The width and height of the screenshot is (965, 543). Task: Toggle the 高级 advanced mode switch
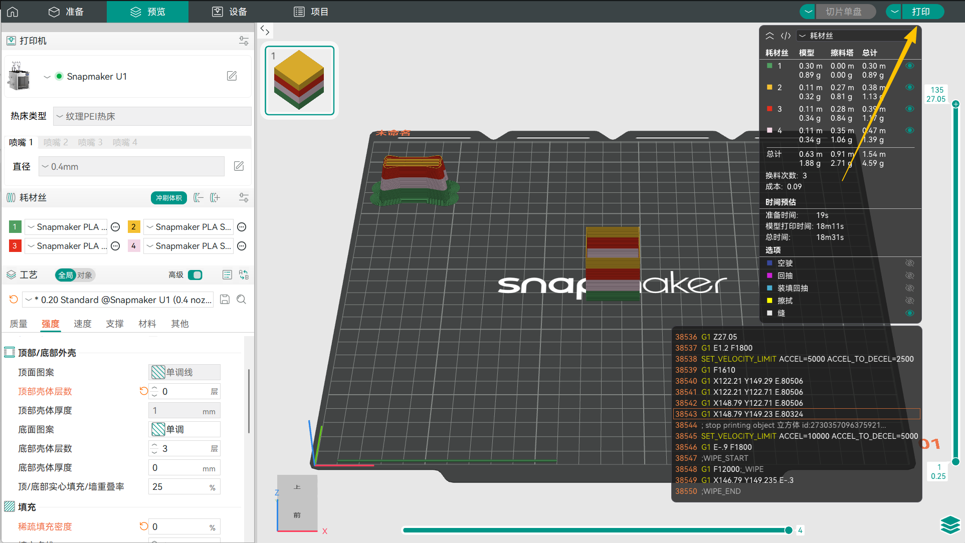pos(195,275)
